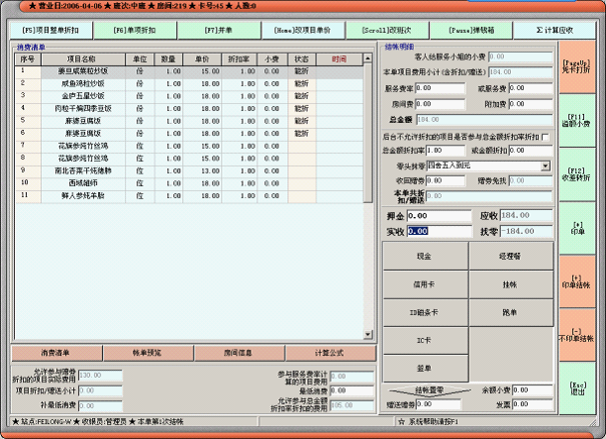Tick the 后台不允许折扣的项目 discount checkbox

click(x=546, y=137)
